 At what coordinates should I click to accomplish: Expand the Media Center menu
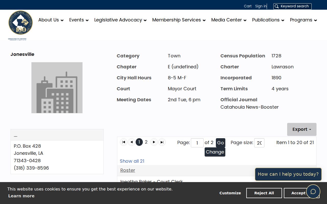click(x=229, y=20)
